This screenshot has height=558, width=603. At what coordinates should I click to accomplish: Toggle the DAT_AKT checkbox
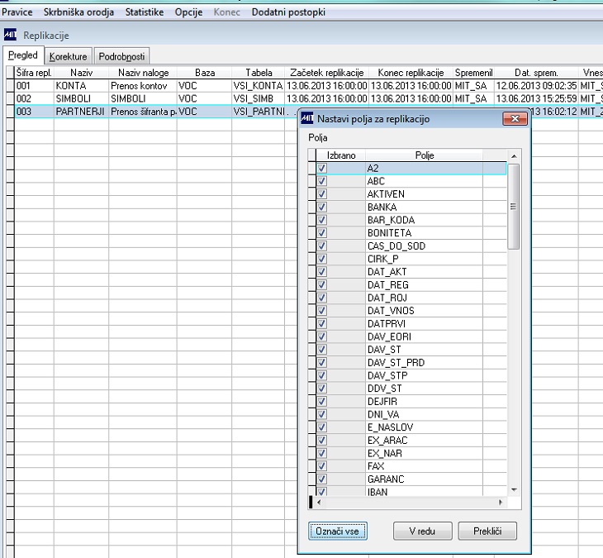click(x=322, y=272)
